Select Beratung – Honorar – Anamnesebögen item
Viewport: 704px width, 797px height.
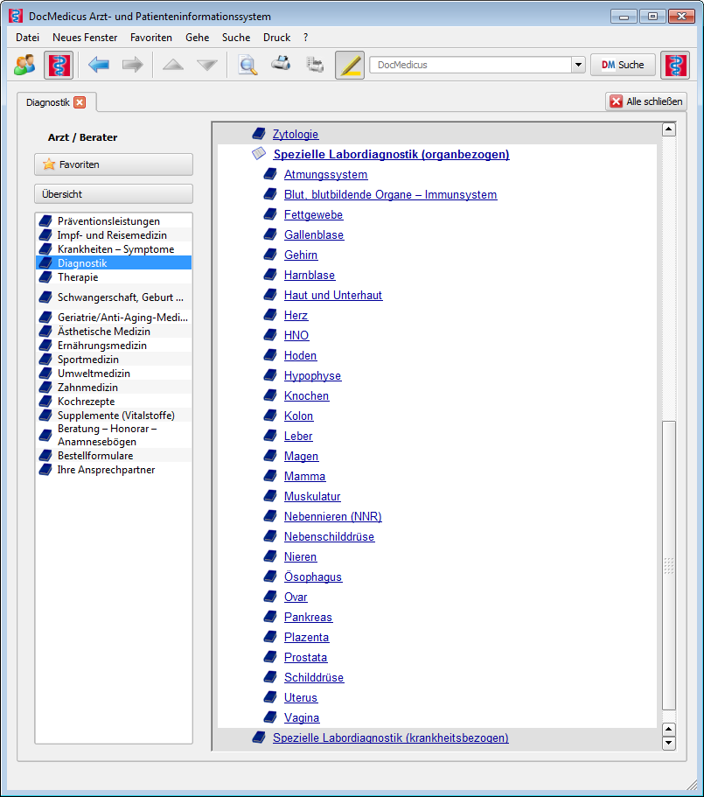114,435
